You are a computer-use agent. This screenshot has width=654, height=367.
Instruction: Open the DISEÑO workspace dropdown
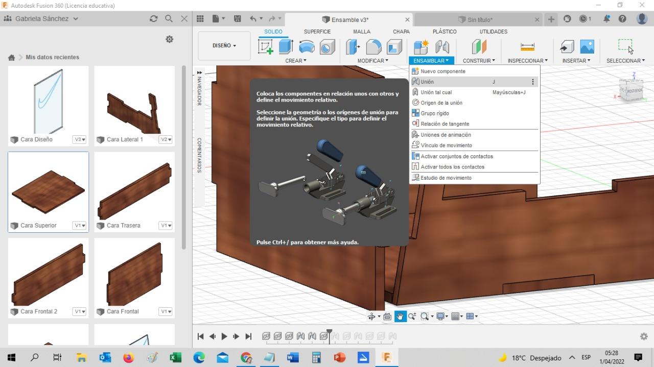click(x=224, y=45)
